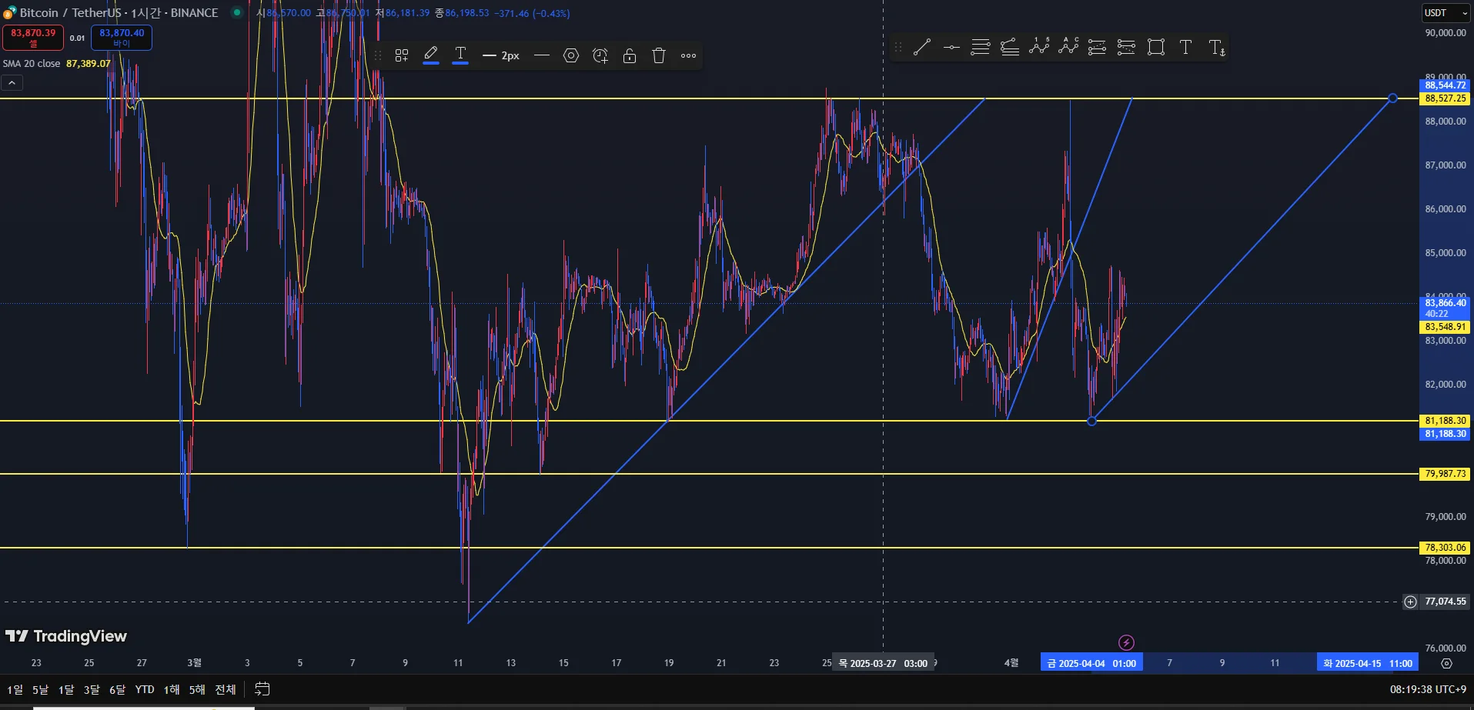Click the 88,544.72 blue price label
The width and height of the screenshot is (1474, 710).
point(1445,85)
